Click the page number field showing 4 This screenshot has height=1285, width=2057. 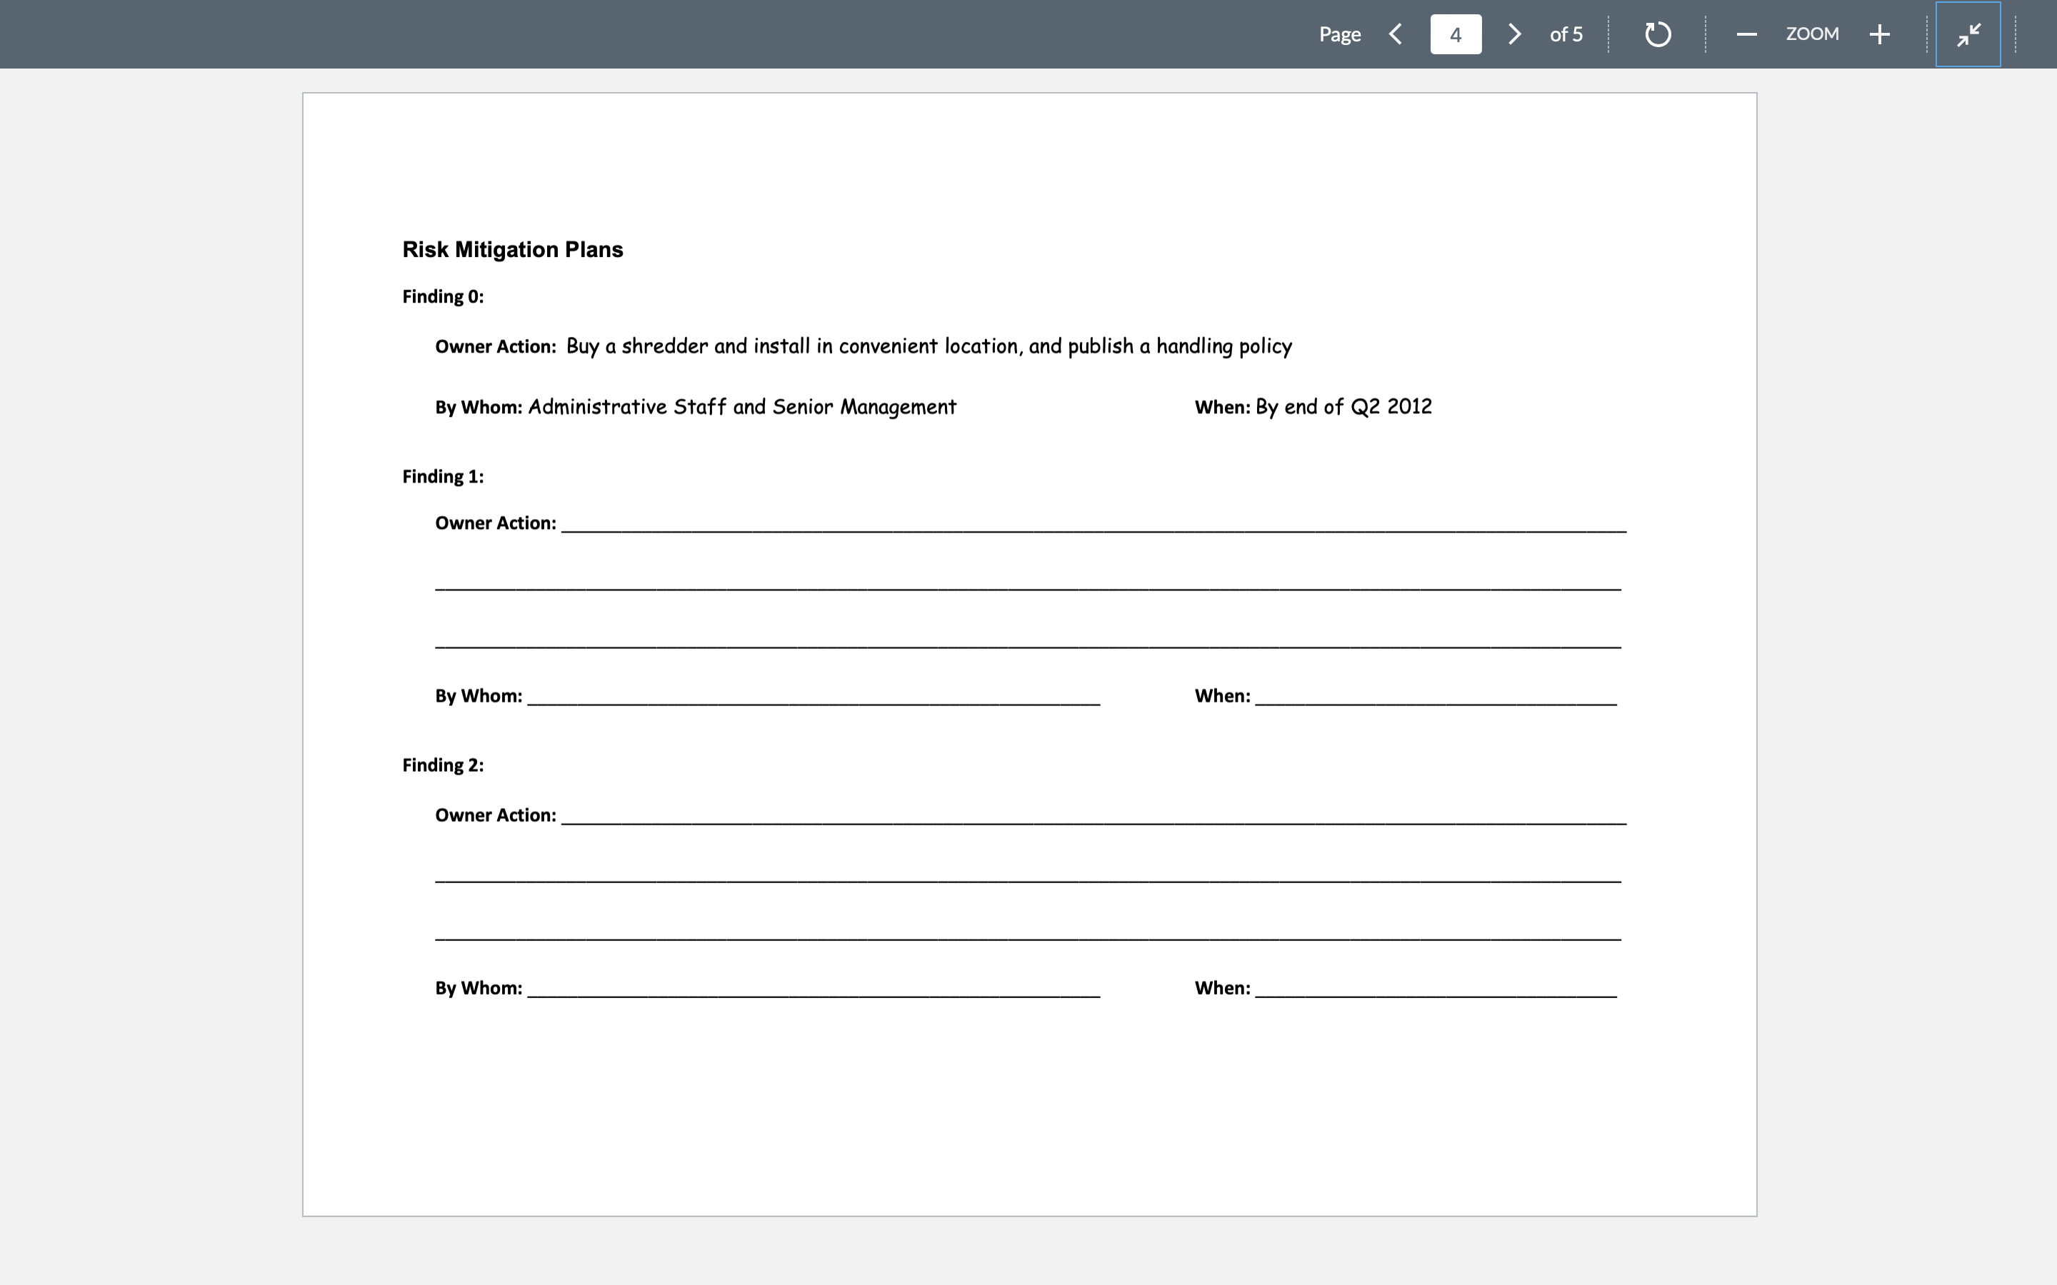[x=1455, y=34]
